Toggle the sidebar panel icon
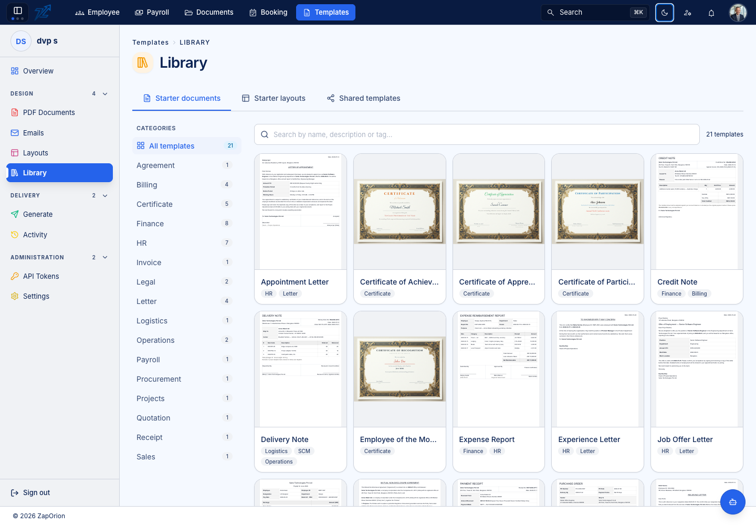 pyautogui.click(x=17, y=12)
